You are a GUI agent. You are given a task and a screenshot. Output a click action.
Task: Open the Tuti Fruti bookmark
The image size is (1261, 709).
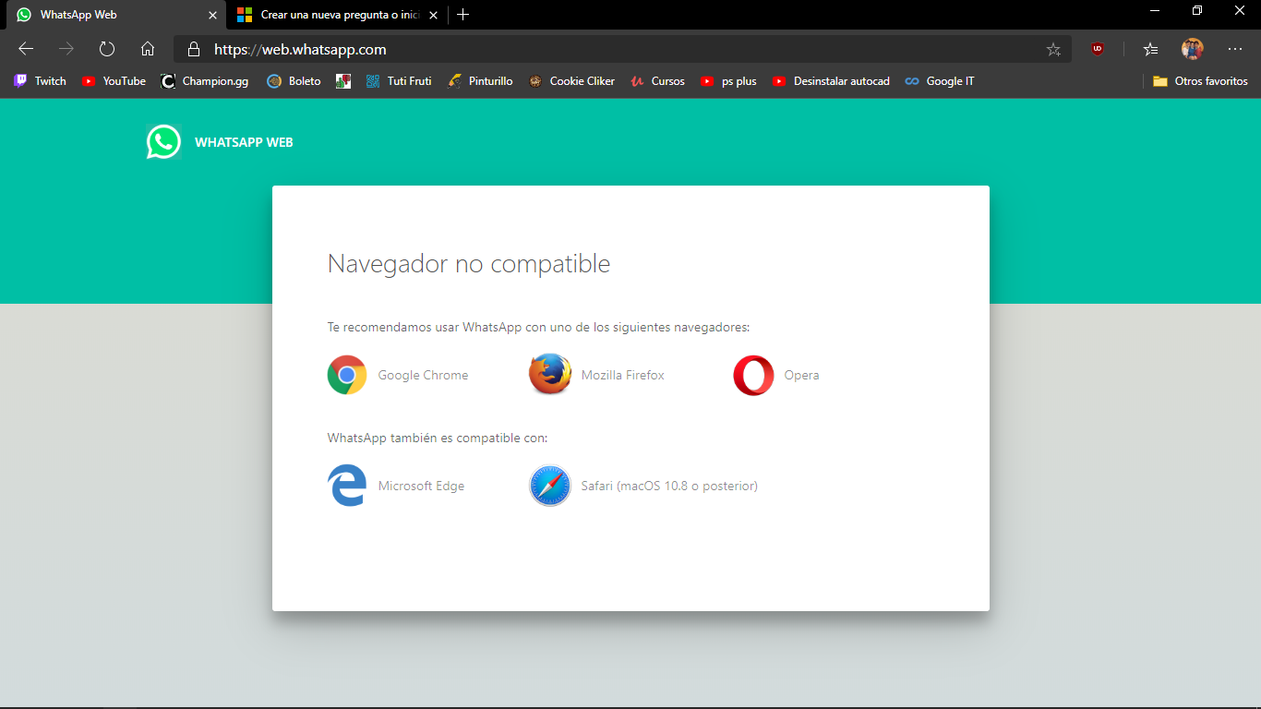(x=399, y=81)
